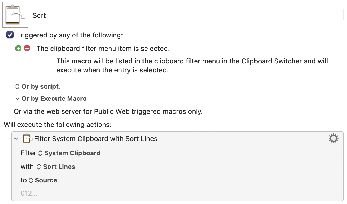347x204 pixels.
Task: Change the Sort Lines filter dropdown
Action: click(56, 167)
